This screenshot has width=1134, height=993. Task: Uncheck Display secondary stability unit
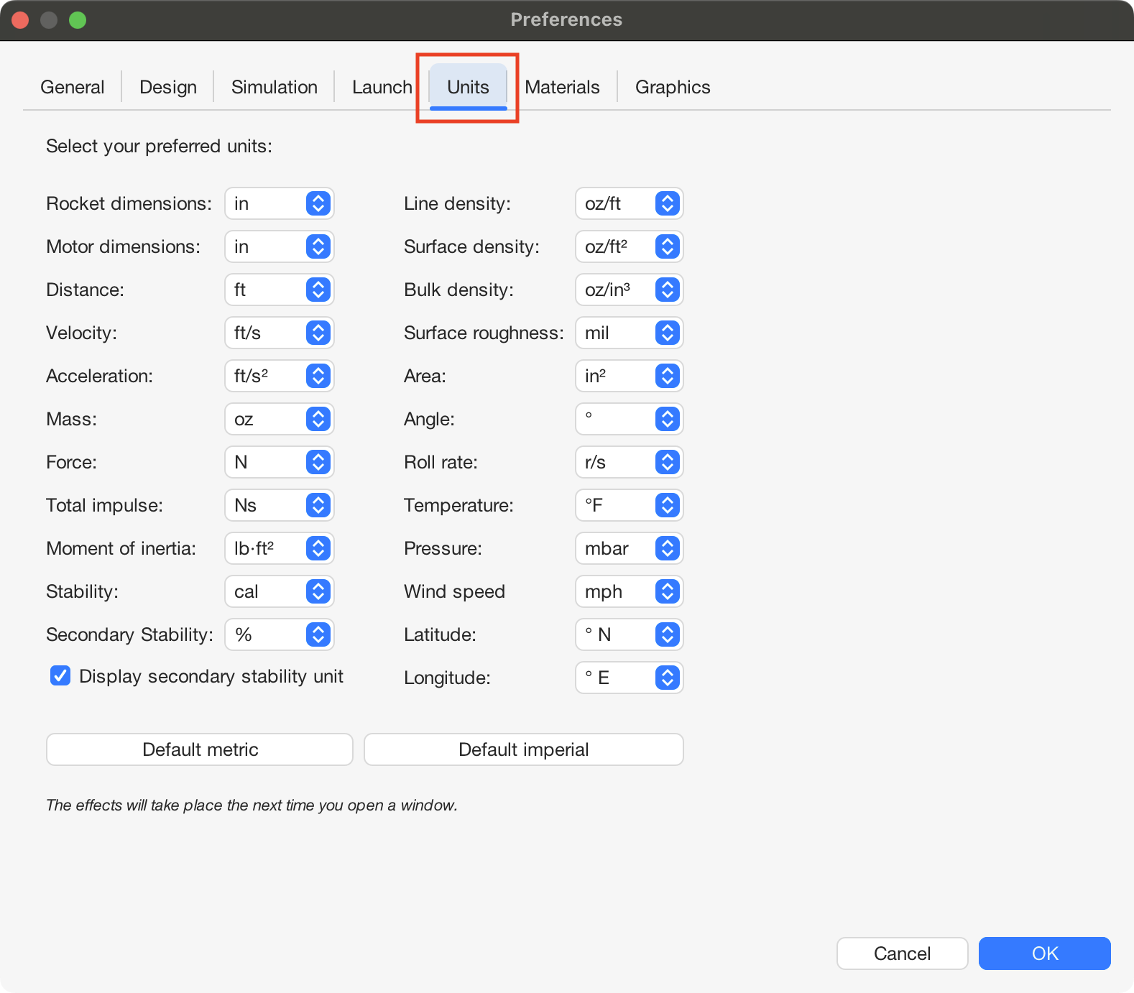tap(60, 676)
